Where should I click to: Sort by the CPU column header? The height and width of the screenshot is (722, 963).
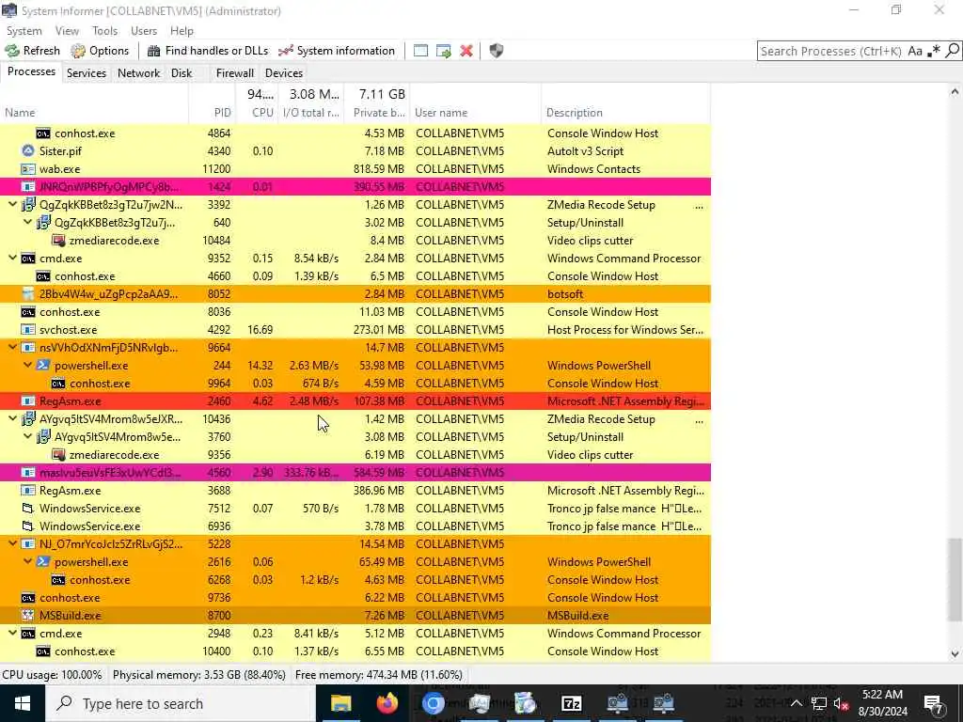pyautogui.click(x=258, y=113)
